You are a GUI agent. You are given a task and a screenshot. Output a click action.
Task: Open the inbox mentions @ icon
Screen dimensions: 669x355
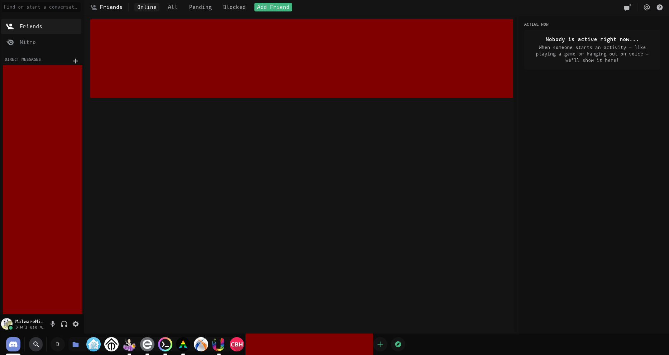(x=647, y=7)
